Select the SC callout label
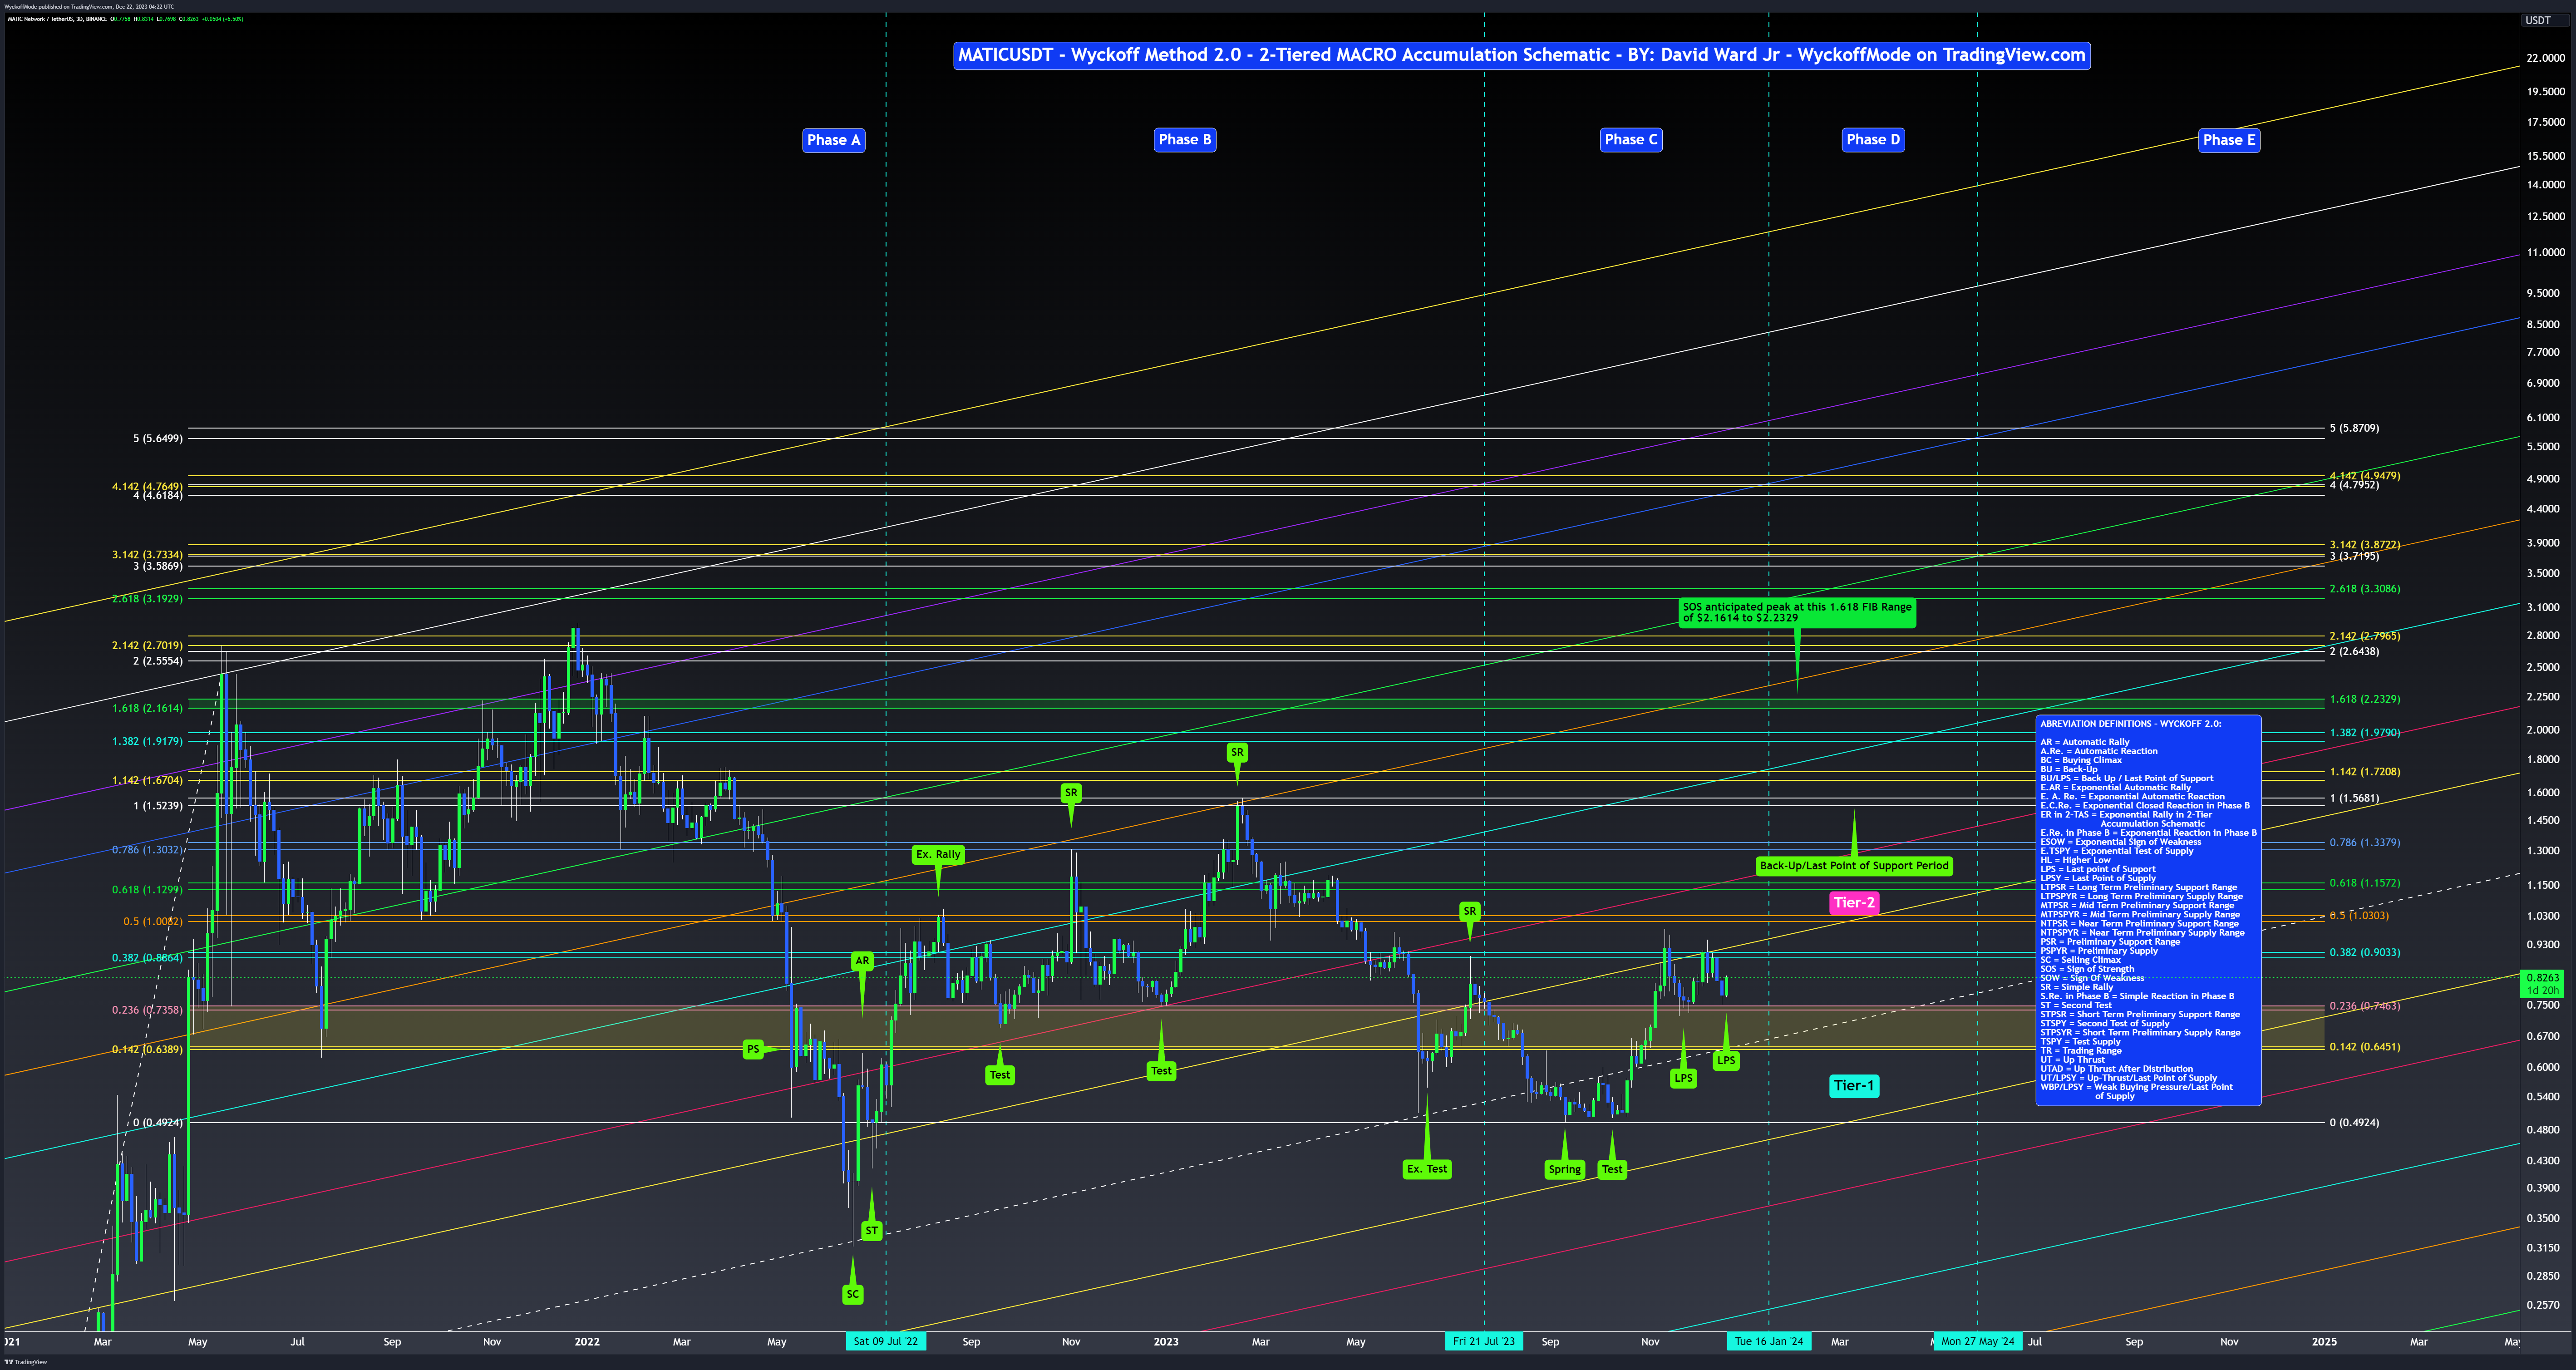 pyautogui.click(x=852, y=1294)
